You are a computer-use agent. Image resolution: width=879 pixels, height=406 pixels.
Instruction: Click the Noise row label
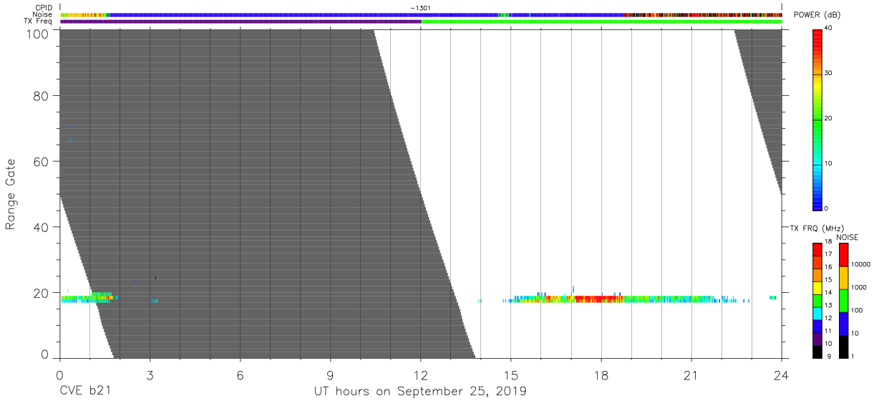pos(43,14)
